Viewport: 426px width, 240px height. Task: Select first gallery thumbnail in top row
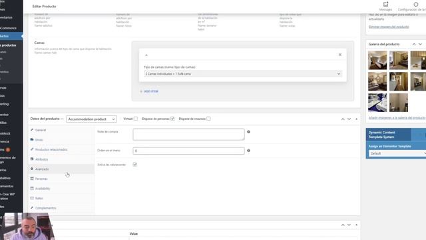point(377,60)
